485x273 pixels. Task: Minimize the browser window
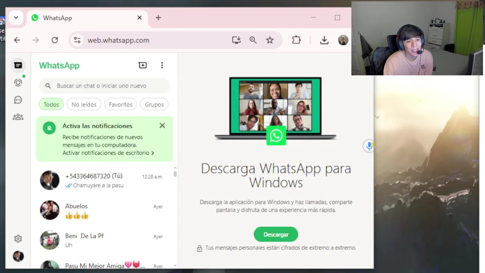(x=313, y=17)
